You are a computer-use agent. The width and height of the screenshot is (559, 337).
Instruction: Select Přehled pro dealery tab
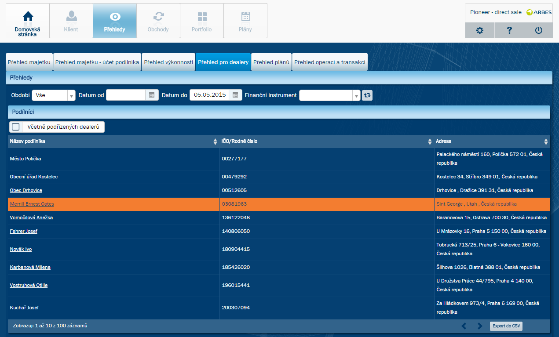(223, 62)
